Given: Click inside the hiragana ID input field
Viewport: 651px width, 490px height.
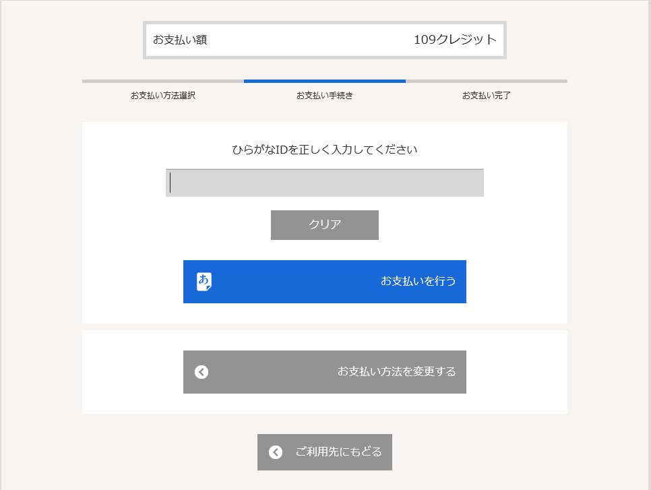Looking at the screenshot, I should point(324,182).
